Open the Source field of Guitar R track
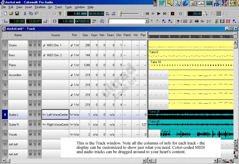 point(55,125)
